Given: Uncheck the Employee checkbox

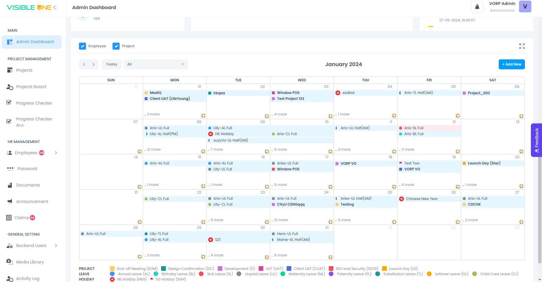Looking at the screenshot, I should tap(82, 46).
